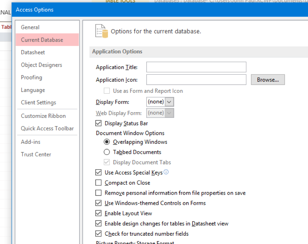
Task: Enable Compact on Close
Action: 99,182
